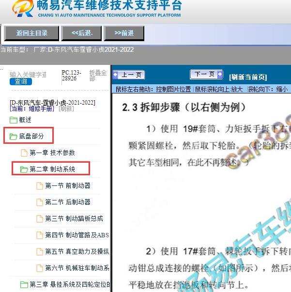Click <<后退 button

pos(81,33)
